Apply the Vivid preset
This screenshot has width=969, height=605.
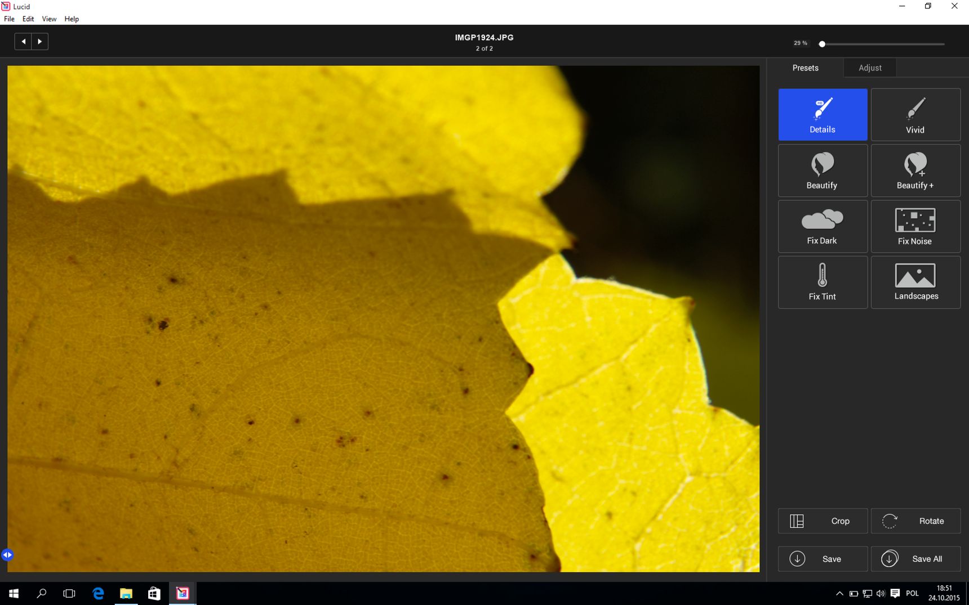[915, 114]
